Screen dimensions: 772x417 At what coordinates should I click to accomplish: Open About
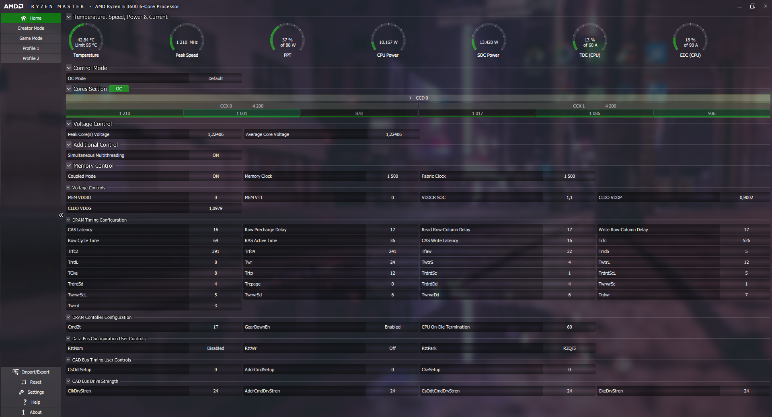coord(31,412)
